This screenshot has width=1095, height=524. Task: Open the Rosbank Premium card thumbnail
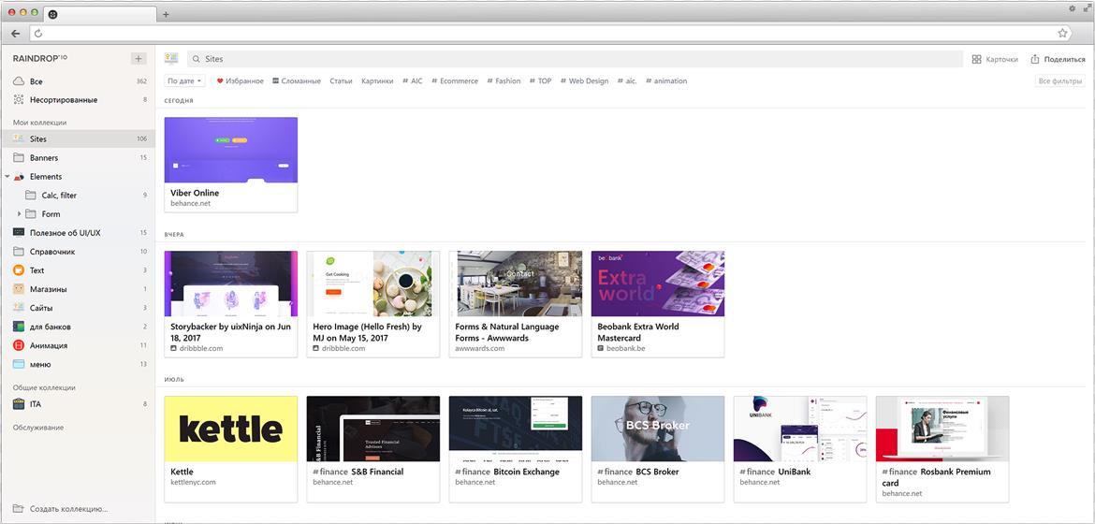point(942,429)
